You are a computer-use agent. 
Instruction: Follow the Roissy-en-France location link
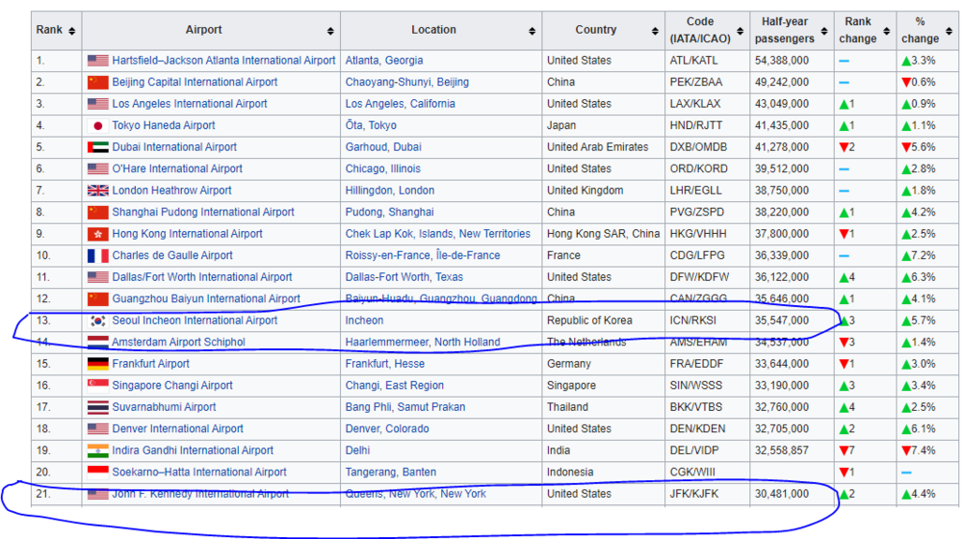(423, 255)
